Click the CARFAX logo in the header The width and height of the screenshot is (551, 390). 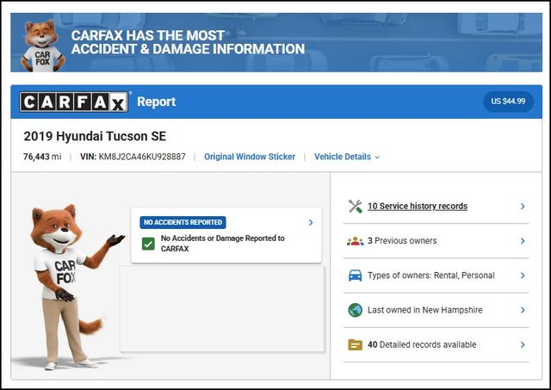[x=74, y=102]
